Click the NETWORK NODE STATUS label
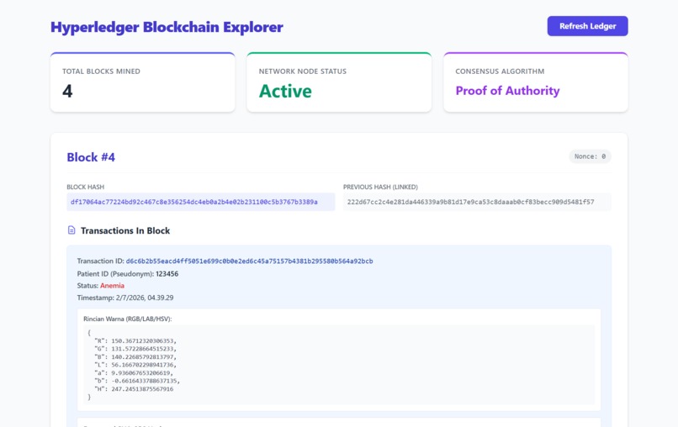 [x=303, y=71]
